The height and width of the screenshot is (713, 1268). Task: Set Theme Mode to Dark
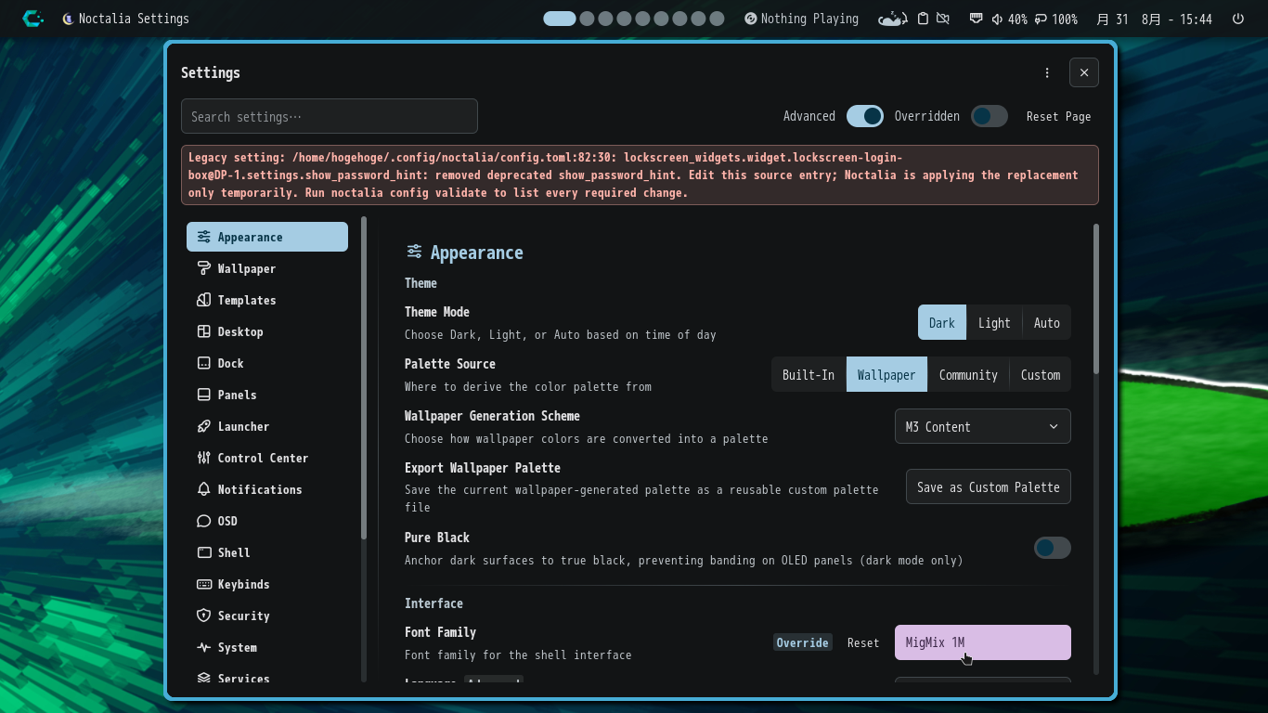coord(941,323)
